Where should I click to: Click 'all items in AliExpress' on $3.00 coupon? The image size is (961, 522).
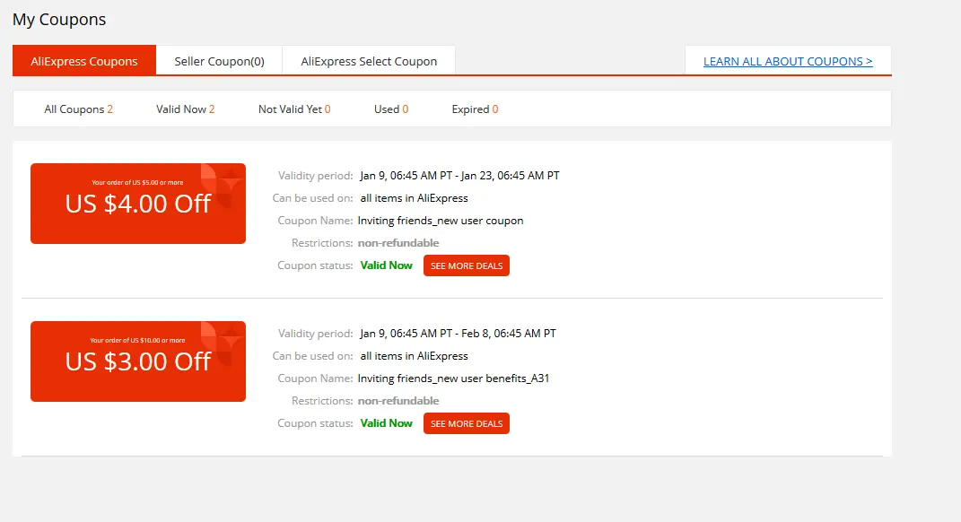(415, 356)
